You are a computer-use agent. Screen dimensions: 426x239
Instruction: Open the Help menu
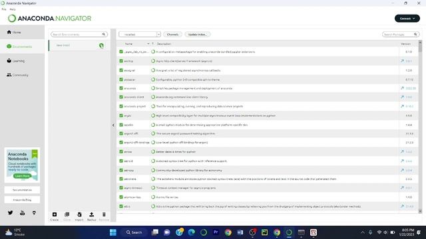[13, 9]
